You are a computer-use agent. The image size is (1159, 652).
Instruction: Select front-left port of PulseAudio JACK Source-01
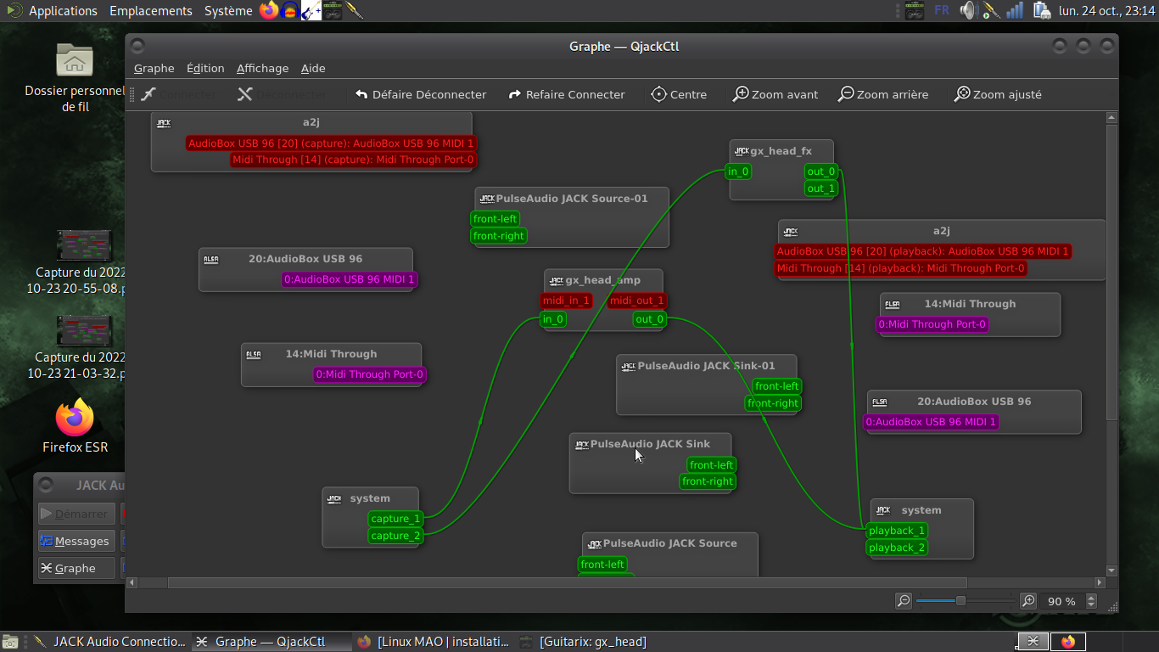pyautogui.click(x=496, y=219)
